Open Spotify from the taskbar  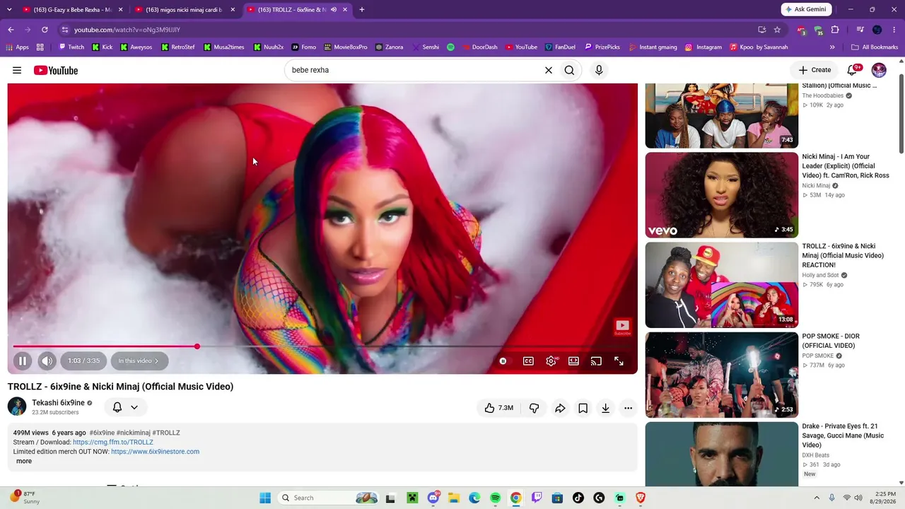pos(495,498)
